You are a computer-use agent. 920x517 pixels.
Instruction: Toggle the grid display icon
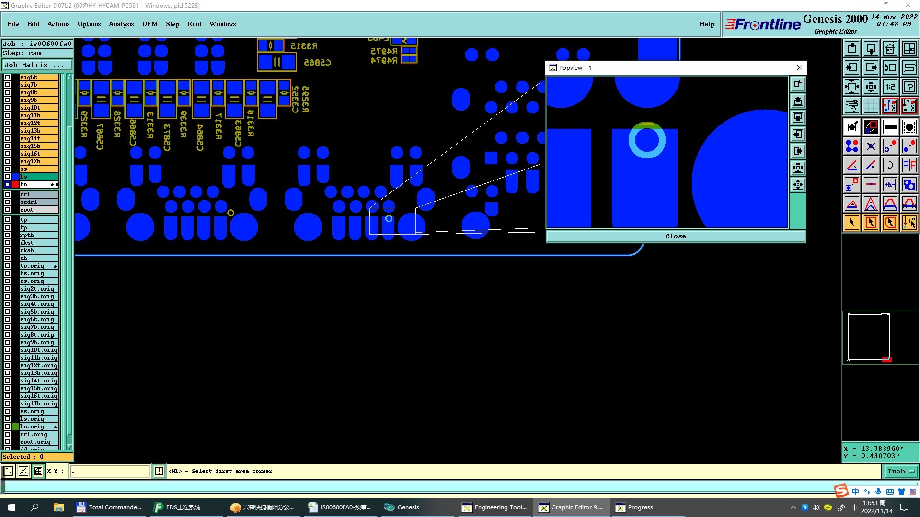(x=871, y=106)
